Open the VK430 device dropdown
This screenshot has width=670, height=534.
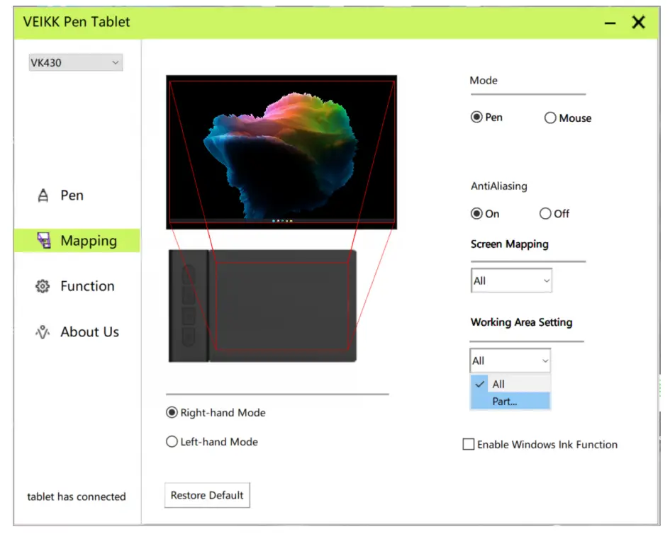pos(76,63)
